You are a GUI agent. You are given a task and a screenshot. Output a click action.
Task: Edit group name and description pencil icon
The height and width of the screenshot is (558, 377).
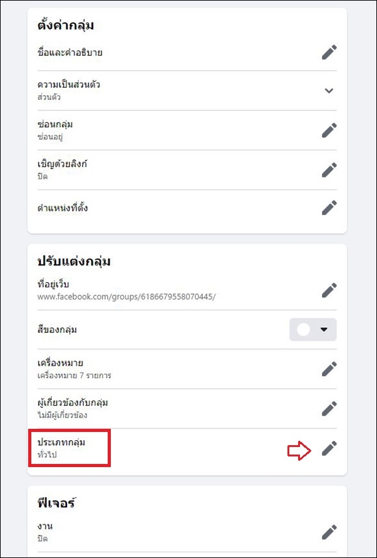pos(329,52)
